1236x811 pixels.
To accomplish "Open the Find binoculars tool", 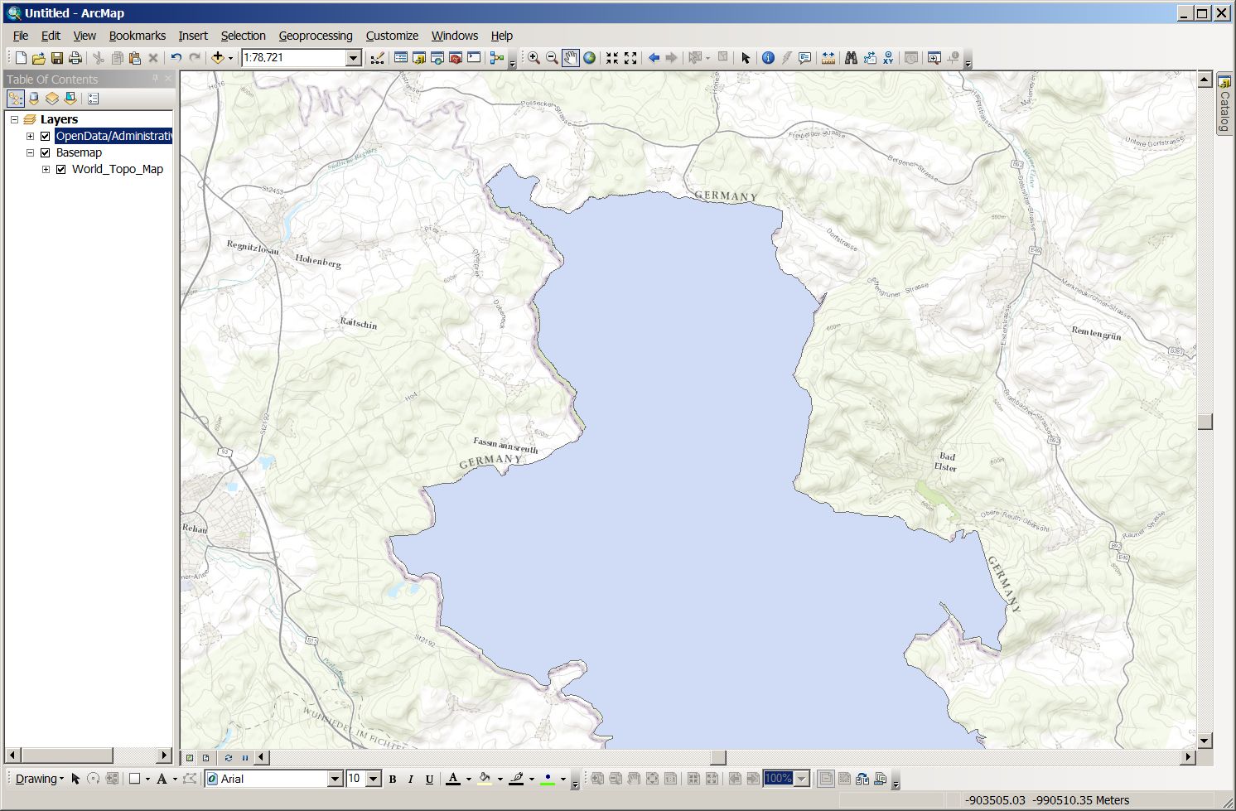I will click(x=851, y=58).
